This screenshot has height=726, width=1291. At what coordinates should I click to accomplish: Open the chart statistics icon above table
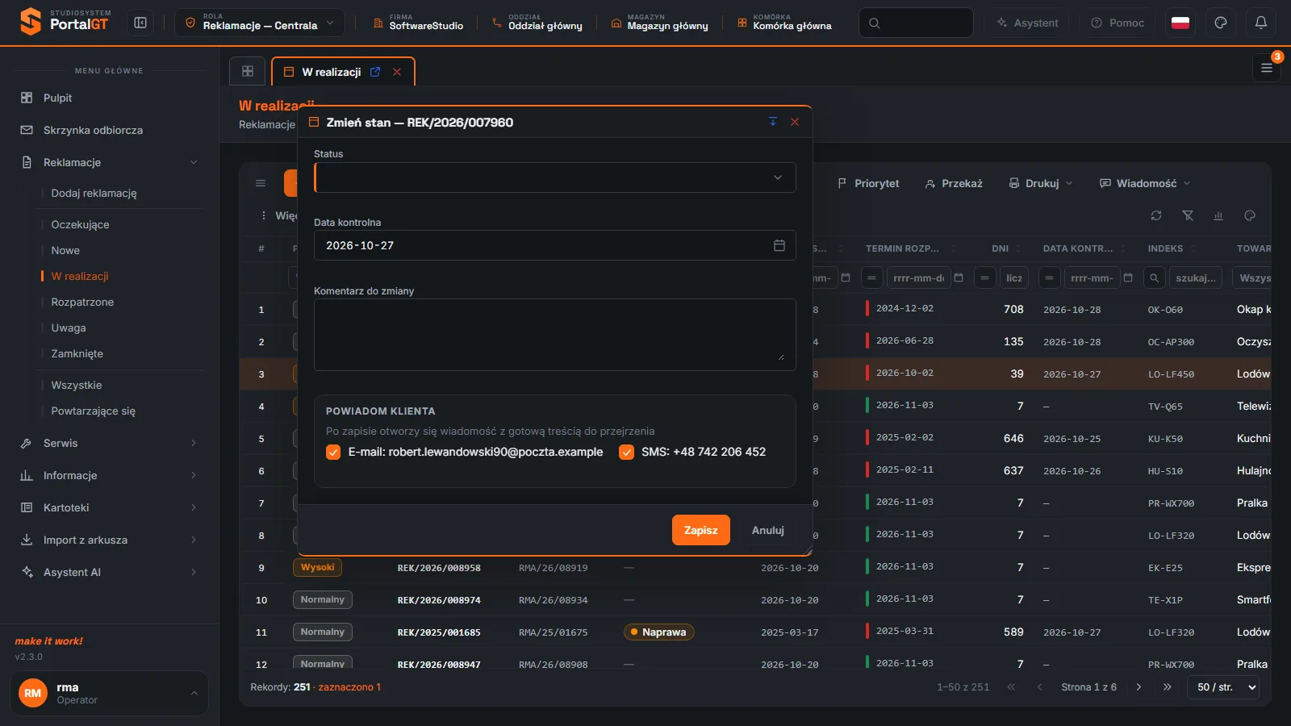pos(1218,215)
